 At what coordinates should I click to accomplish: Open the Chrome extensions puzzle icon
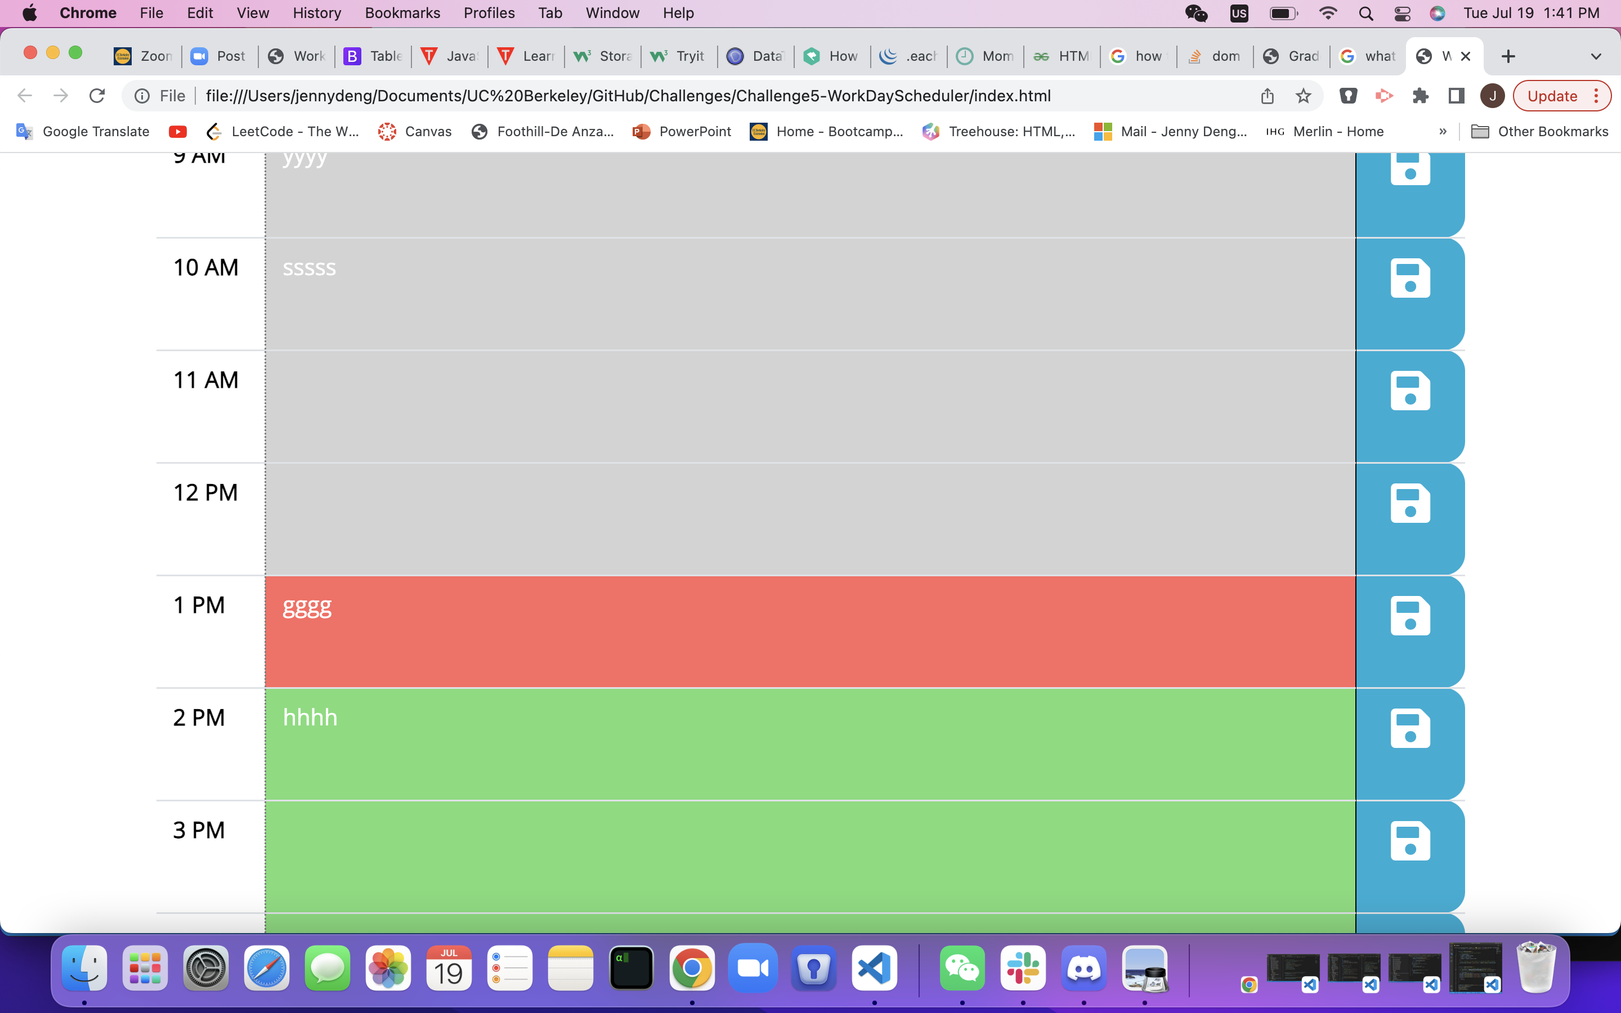point(1420,96)
